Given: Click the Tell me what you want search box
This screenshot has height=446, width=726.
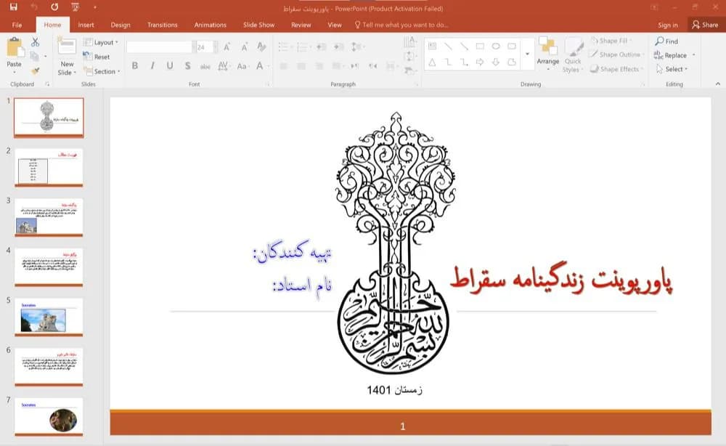Looking at the screenshot, I should tap(401, 25).
